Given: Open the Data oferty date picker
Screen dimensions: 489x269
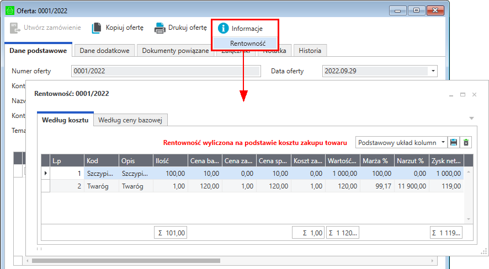Looking at the screenshot, I should (433, 71).
